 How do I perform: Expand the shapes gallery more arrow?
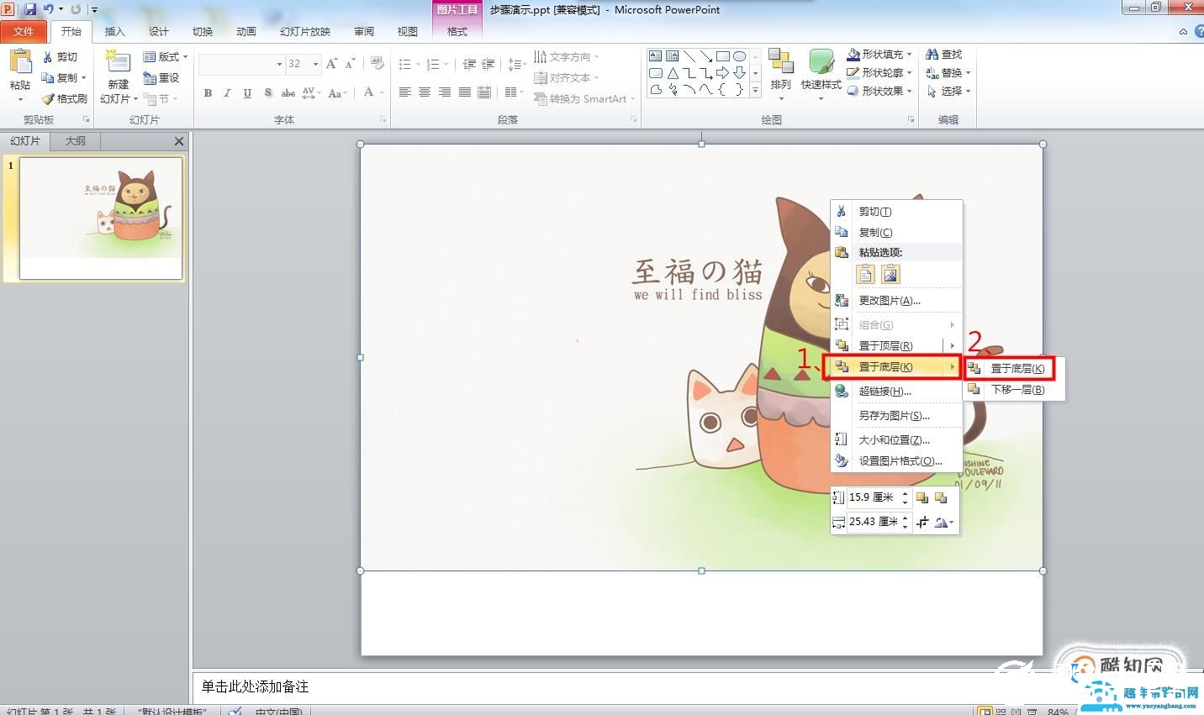click(x=755, y=91)
